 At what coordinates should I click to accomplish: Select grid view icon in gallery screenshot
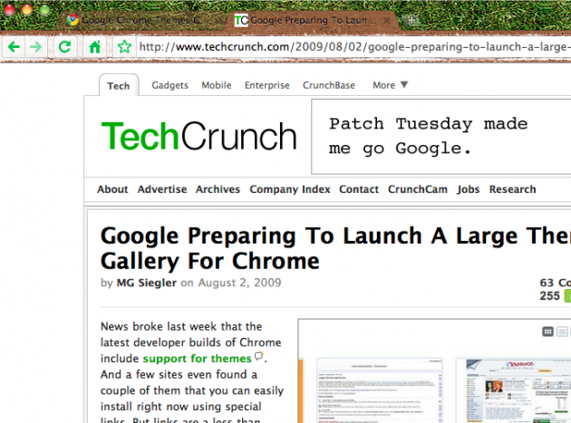(x=547, y=332)
